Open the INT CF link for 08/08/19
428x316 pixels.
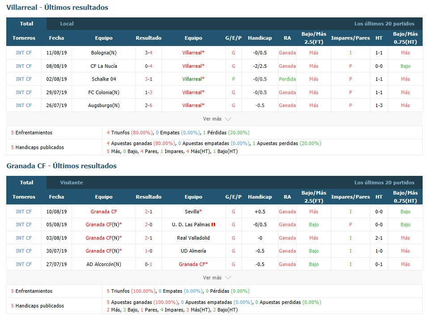pyautogui.click(x=24, y=66)
